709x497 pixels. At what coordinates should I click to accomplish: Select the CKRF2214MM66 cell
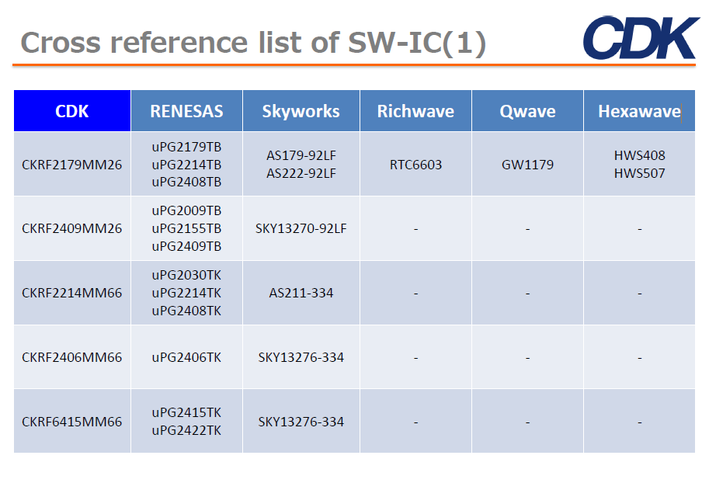coord(72,293)
